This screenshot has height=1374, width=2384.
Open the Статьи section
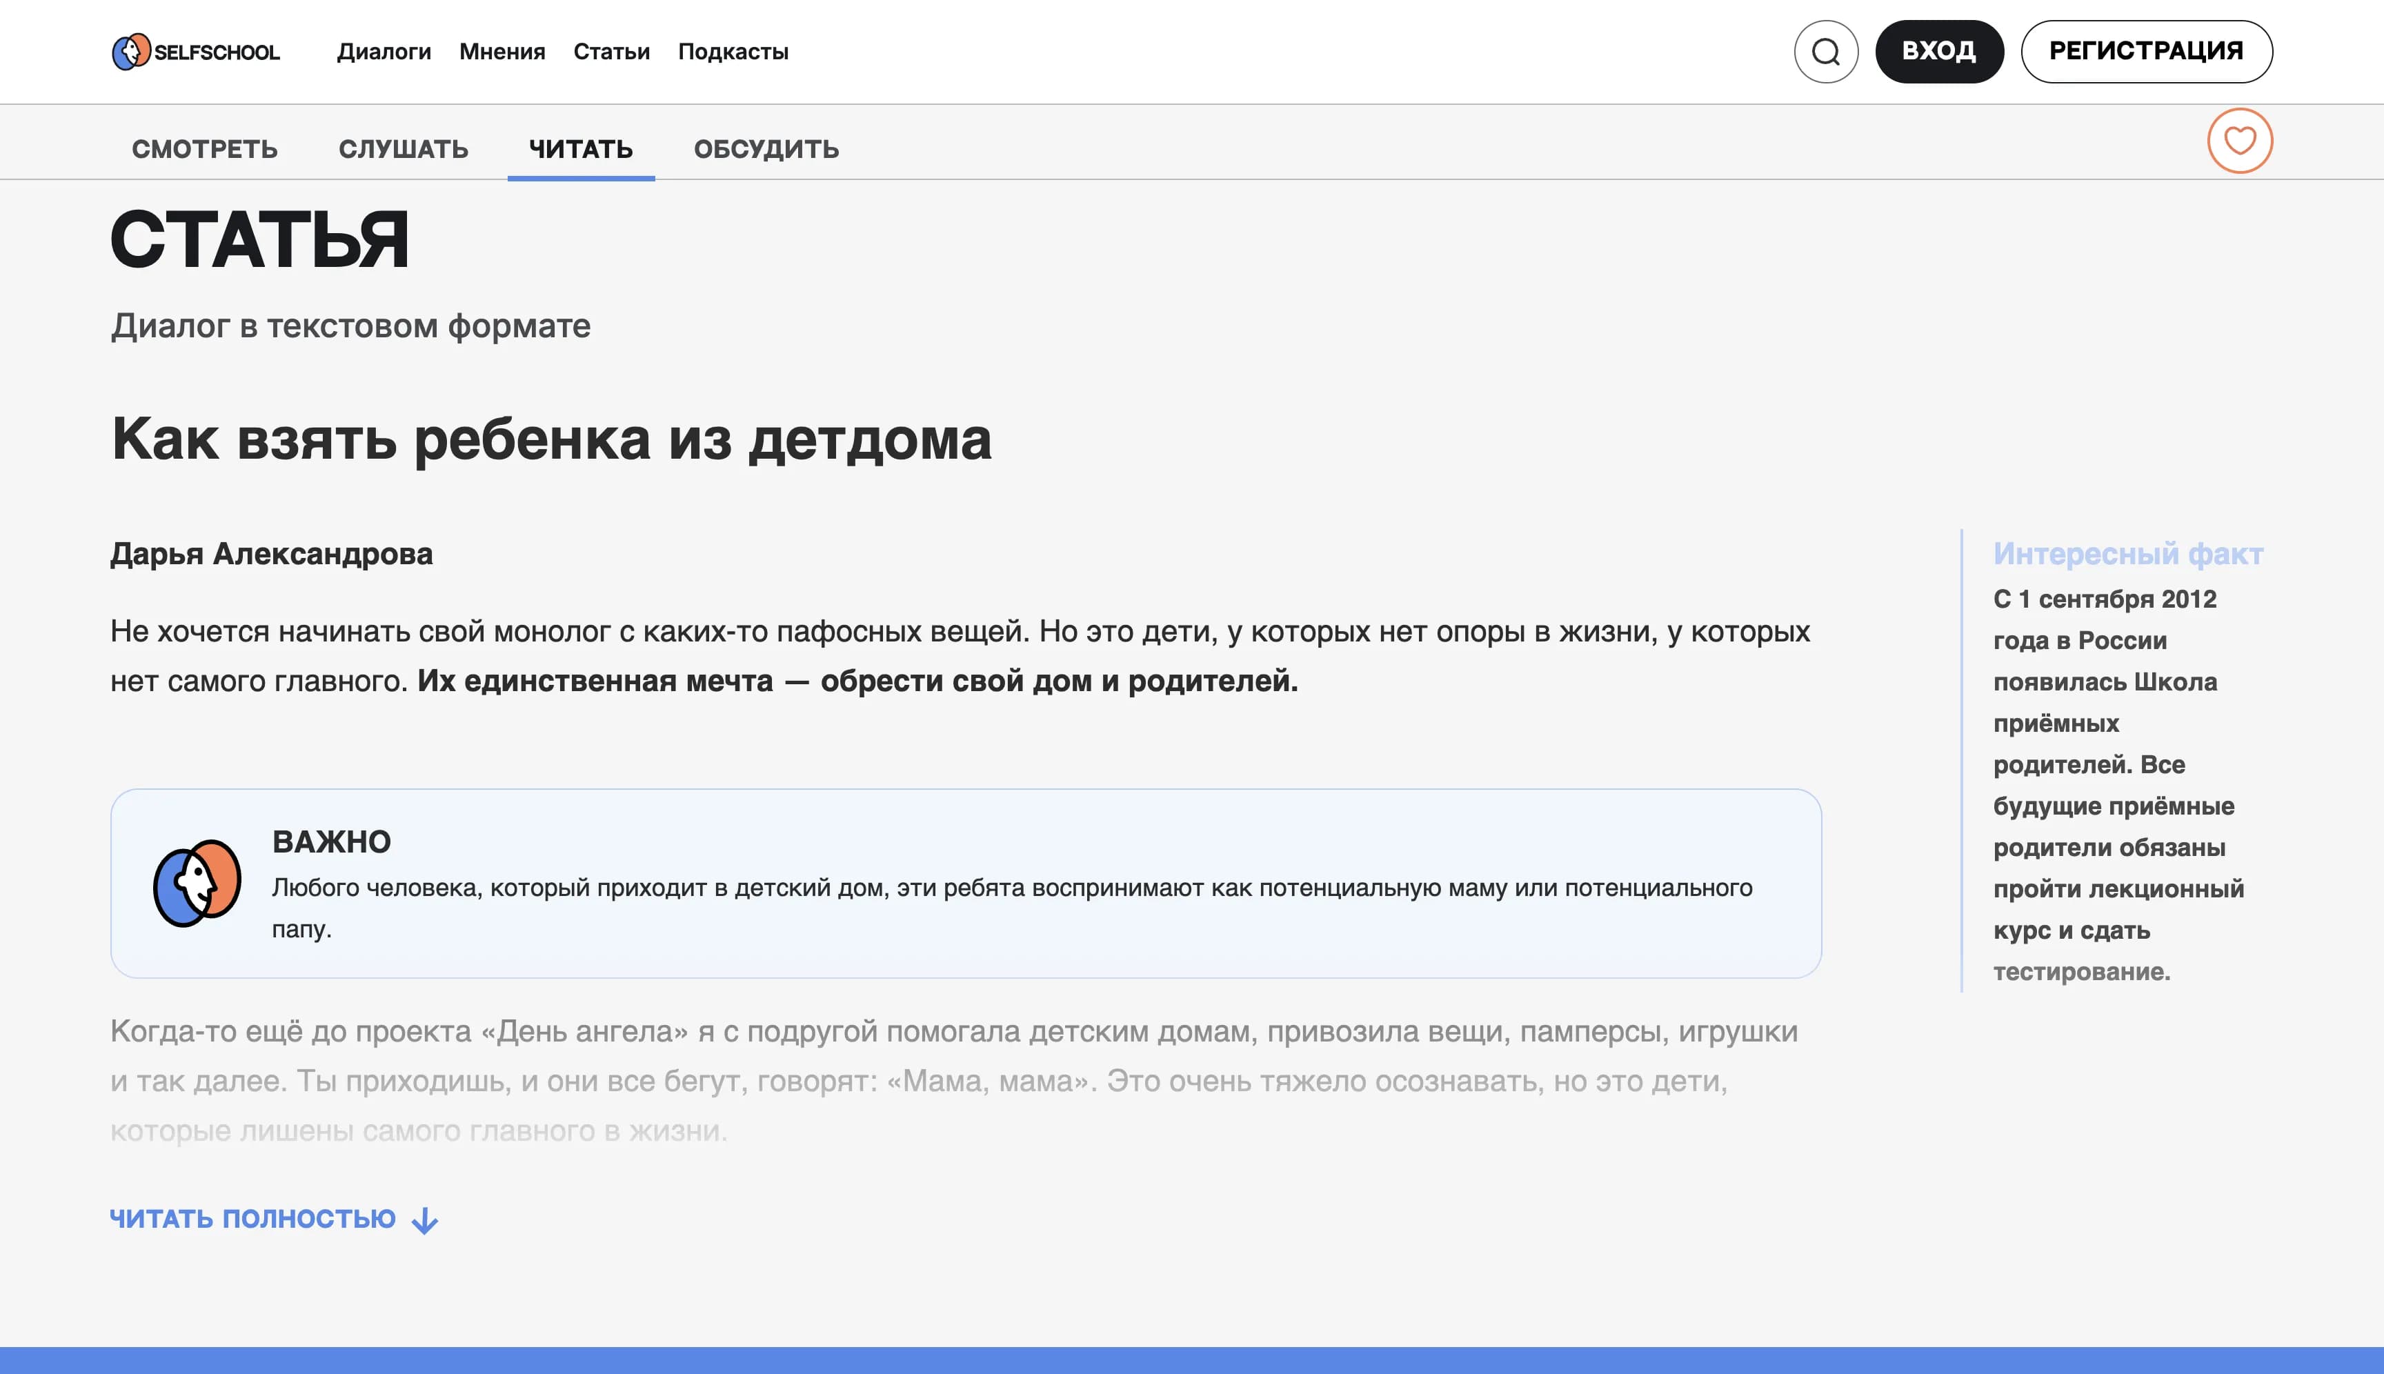click(x=613, y=52)
